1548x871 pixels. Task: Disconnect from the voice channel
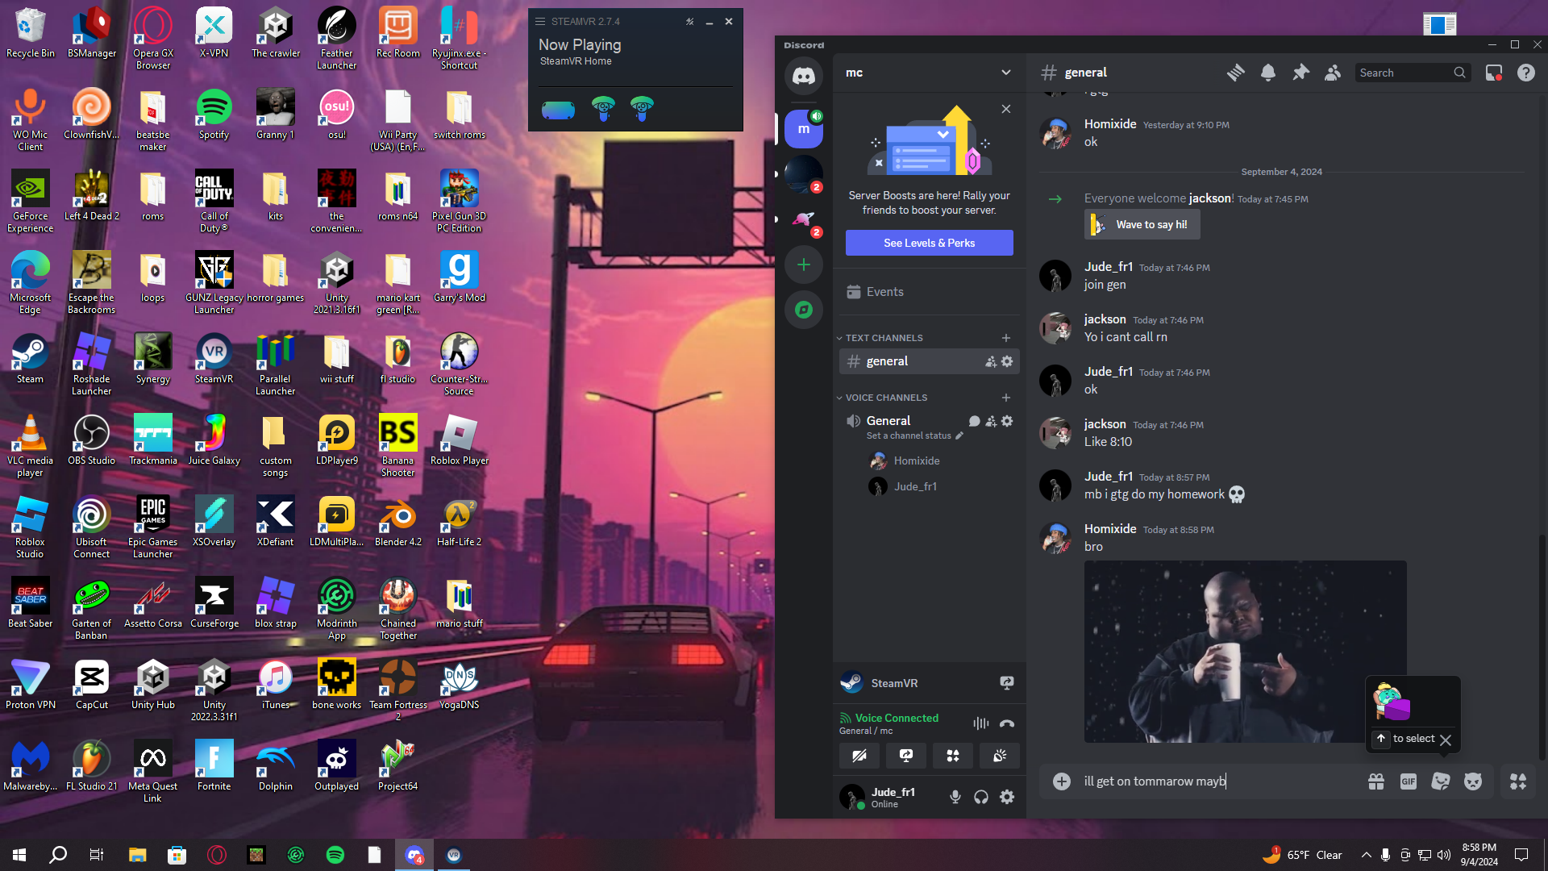[1006, 723]
